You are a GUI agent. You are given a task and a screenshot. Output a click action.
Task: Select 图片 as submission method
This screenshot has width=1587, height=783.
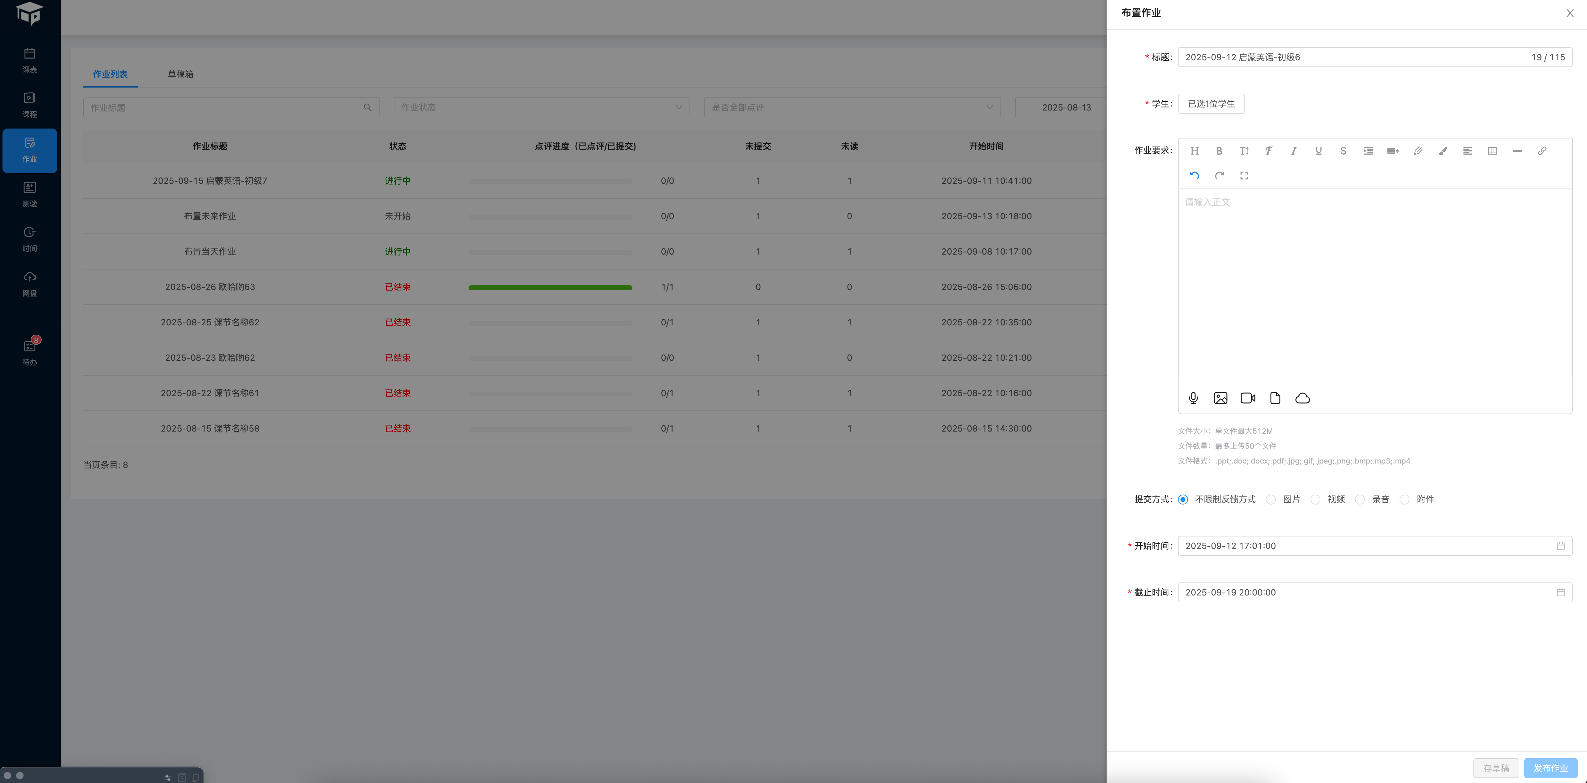[1271, 500]
